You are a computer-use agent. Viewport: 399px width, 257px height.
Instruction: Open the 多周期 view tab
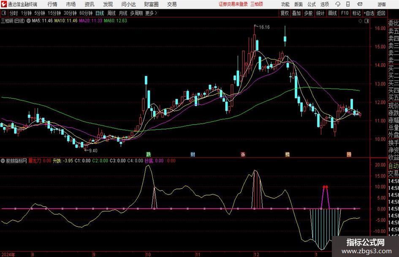[136, 13]
